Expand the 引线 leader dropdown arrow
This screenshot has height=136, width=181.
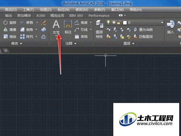point(90,29)
